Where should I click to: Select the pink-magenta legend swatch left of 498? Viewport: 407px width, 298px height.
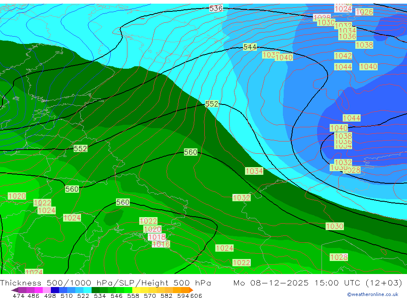point(38,290)
